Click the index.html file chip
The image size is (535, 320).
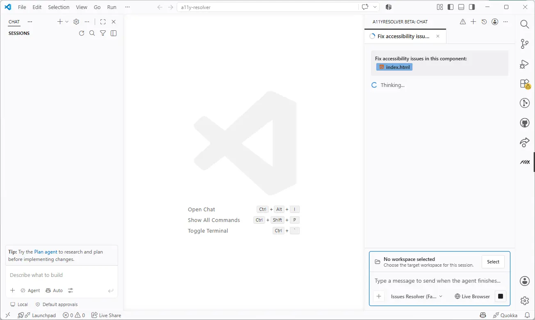394,67
